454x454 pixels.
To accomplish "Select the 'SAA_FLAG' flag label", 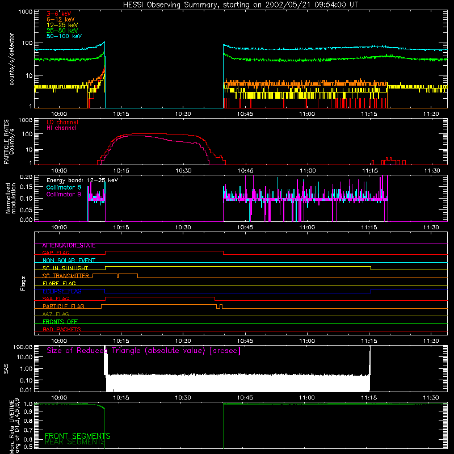I will click(x=56, y=299).
